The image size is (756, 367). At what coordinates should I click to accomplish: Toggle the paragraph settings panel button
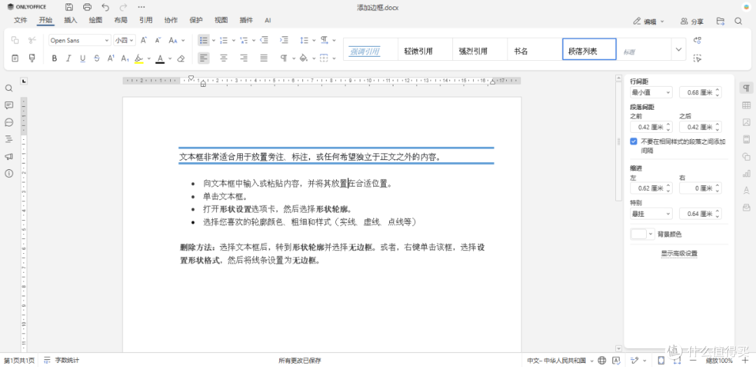pos(746,88)
